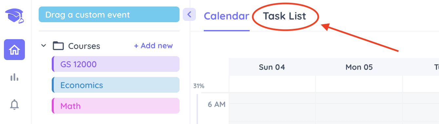Screen dimensions: 439x124
Task: Add a new course via + Add new
Action: coord(153,46)
